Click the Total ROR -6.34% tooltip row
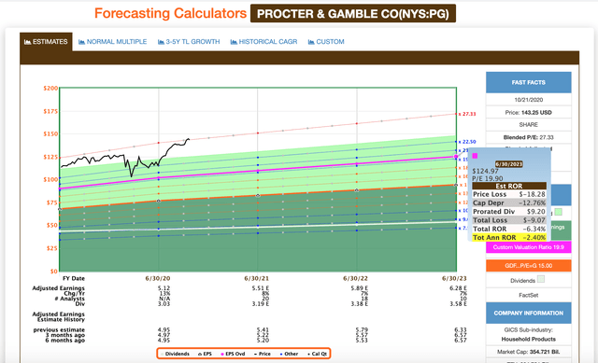598x363 pixels. (x=509, y=229)
